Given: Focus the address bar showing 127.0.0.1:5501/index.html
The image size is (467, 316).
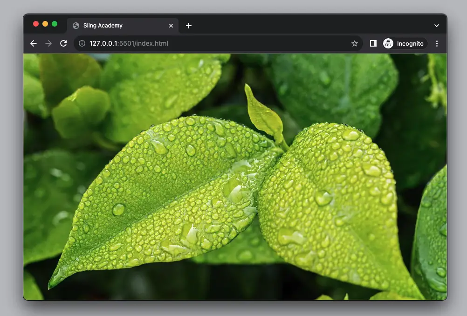Looking at the screenshot, I should (218, 43).
